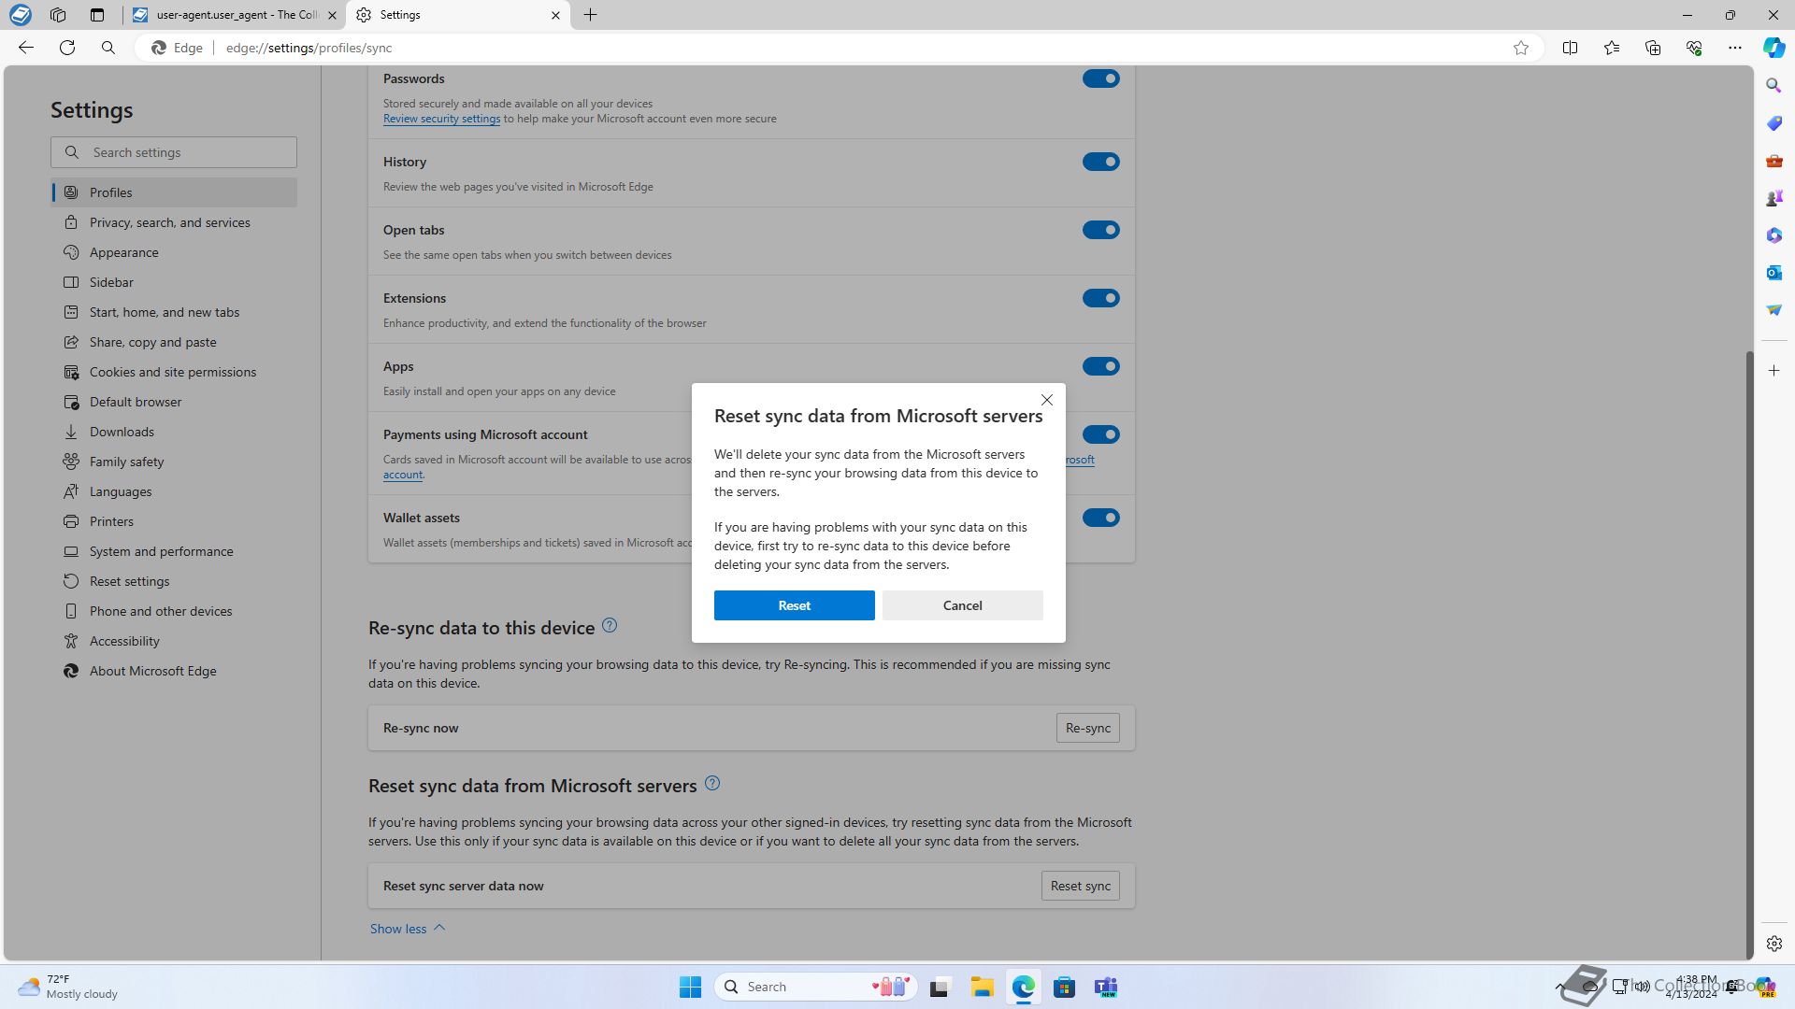The width and height of the screenshot is (1795, 1009).
Task: Open System and performance section
Action: (x=174, y=551)
